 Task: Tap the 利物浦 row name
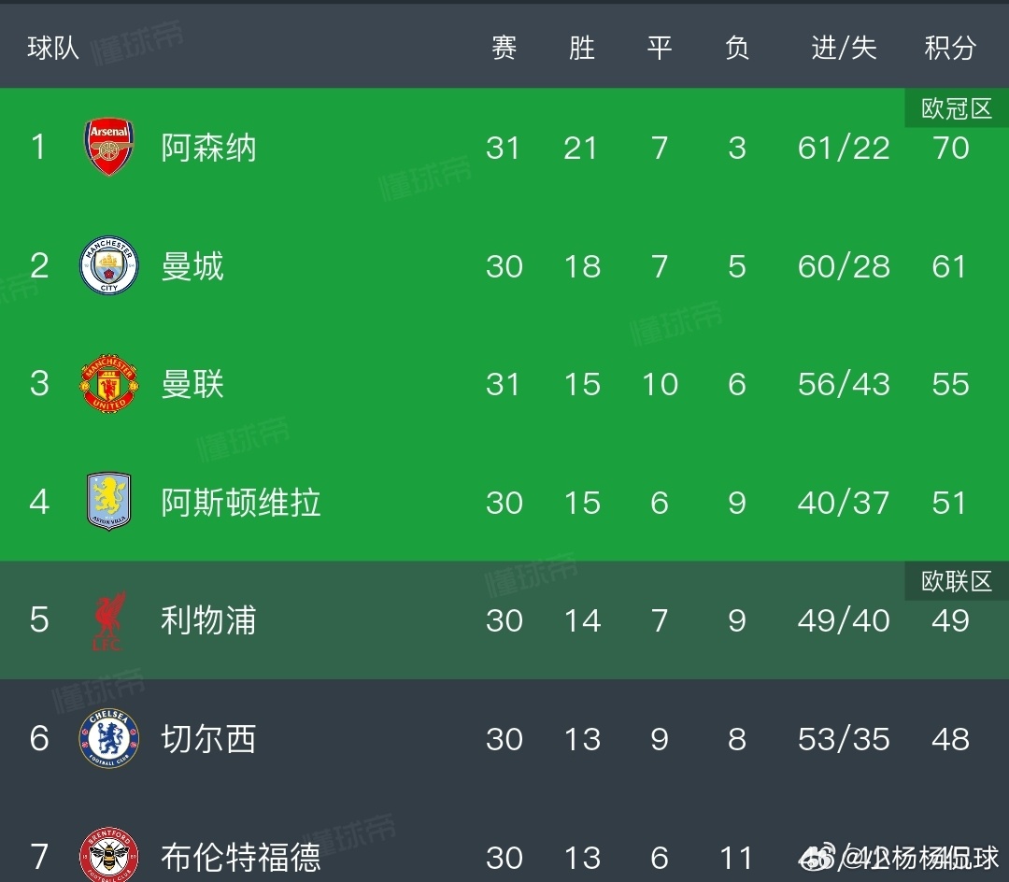click(x=208, y=621)
